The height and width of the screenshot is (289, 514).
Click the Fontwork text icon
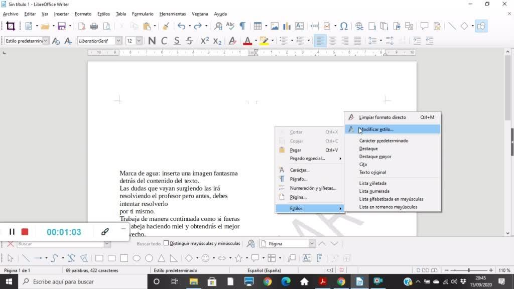pyautogui.click(x=319, y=258)
